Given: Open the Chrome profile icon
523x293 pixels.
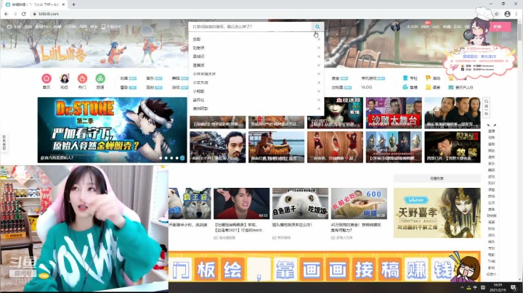Looking at the screenshot, I should pos(507,14).
